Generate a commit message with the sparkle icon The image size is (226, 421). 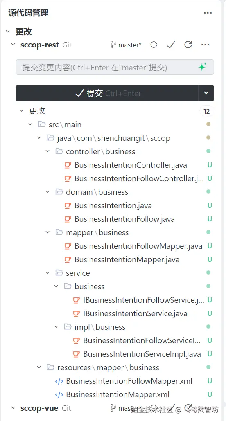click(202, 67)
